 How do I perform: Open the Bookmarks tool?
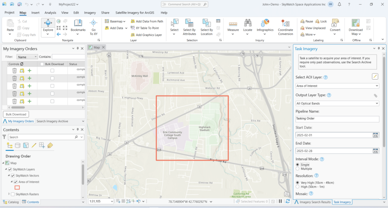pos(78,25)
